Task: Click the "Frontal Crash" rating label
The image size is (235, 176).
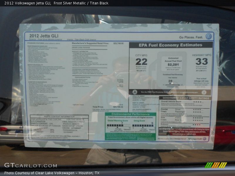Action: 164,110
